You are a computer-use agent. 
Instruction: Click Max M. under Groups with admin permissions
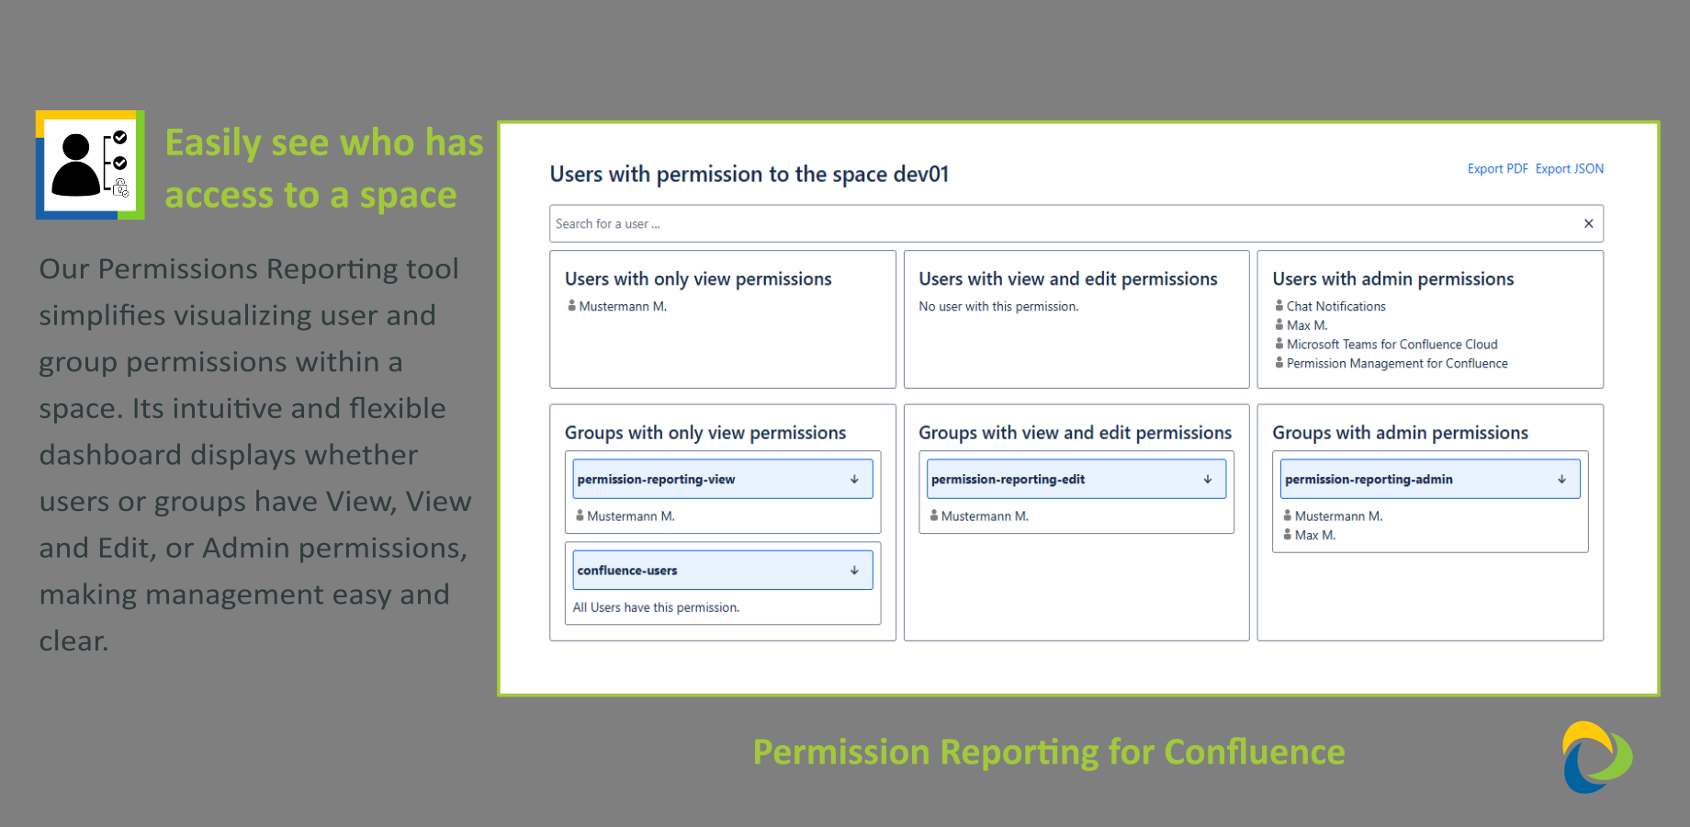click(1315, 535)
